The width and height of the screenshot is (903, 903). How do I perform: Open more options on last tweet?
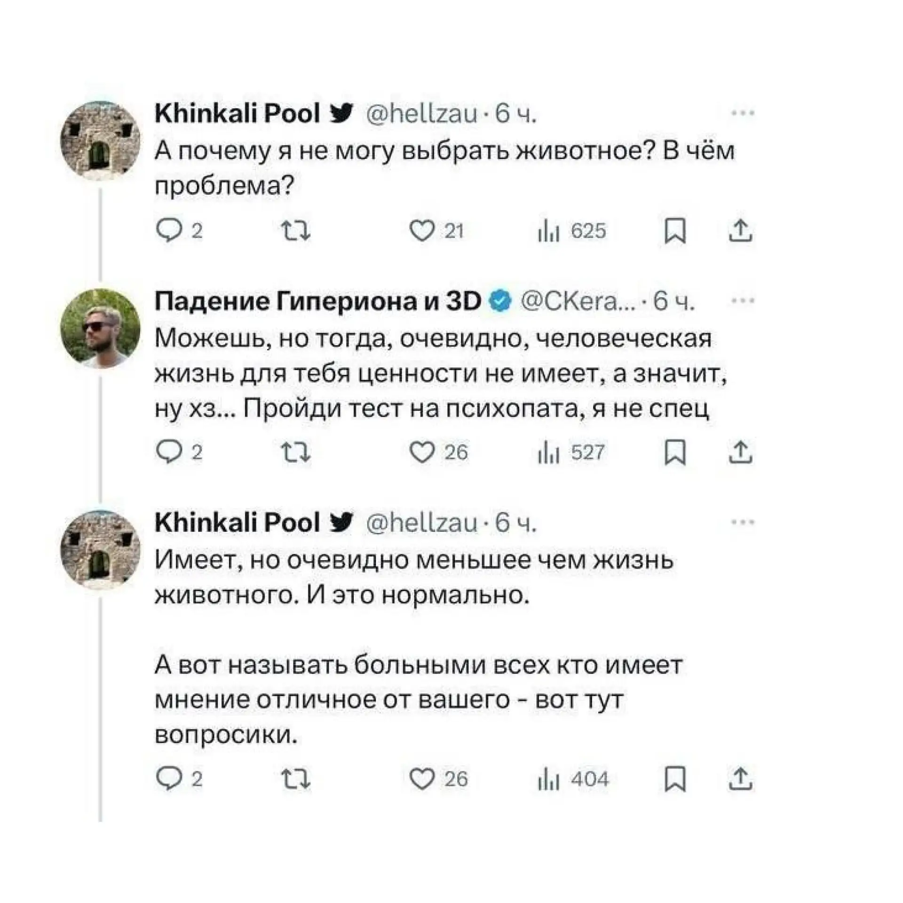743,522
